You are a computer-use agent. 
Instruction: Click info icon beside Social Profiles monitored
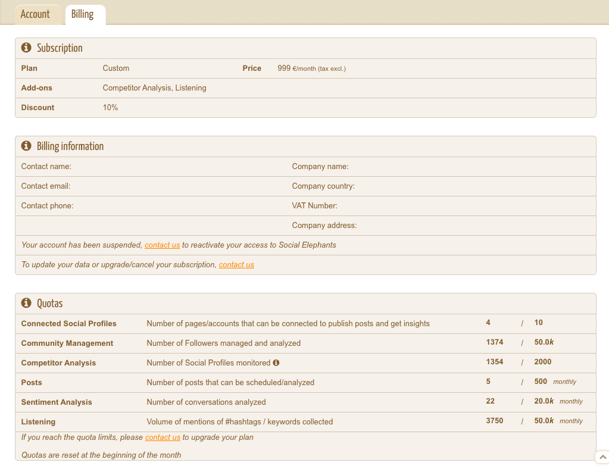click(x=276, y=362)
